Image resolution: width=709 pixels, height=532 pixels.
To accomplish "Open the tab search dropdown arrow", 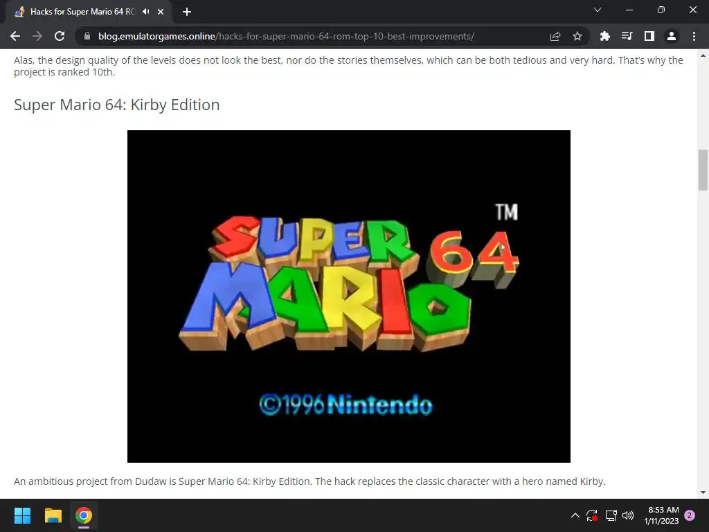I will (598, 10).
